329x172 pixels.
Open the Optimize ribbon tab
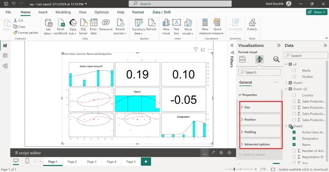pos(101,12)
